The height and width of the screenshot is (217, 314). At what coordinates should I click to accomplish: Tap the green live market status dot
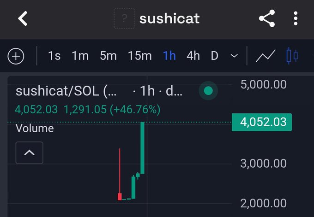(x=208, y=91)
